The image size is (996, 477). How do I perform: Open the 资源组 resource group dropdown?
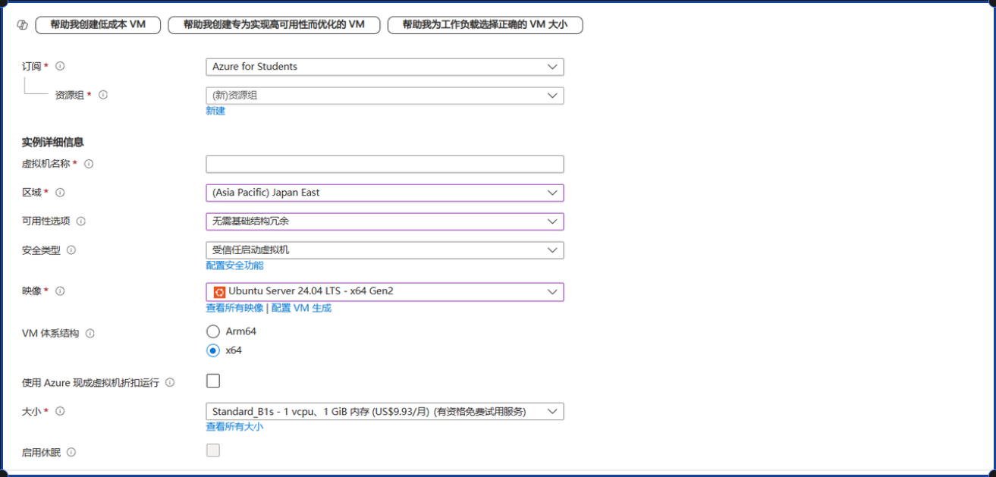385,96
